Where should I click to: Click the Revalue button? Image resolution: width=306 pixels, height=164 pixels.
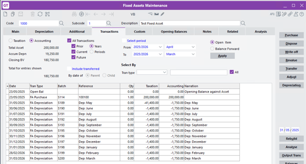(292, 60)
